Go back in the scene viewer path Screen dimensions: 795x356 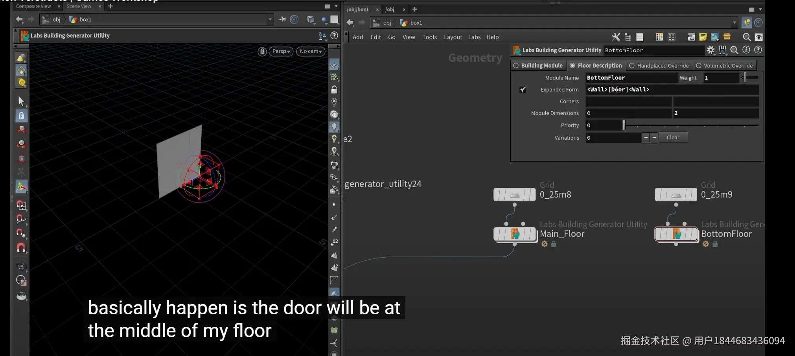[19, 19]
